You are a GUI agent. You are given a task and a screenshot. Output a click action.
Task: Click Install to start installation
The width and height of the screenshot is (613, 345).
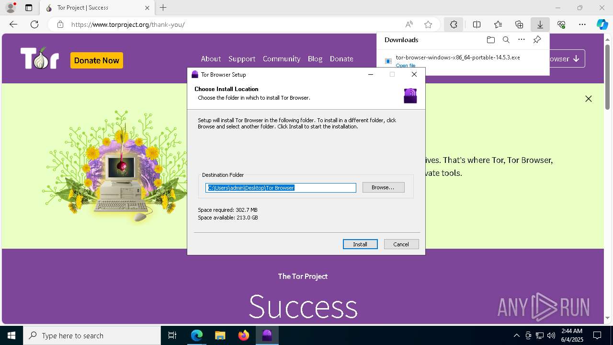(x=360, y=244)
